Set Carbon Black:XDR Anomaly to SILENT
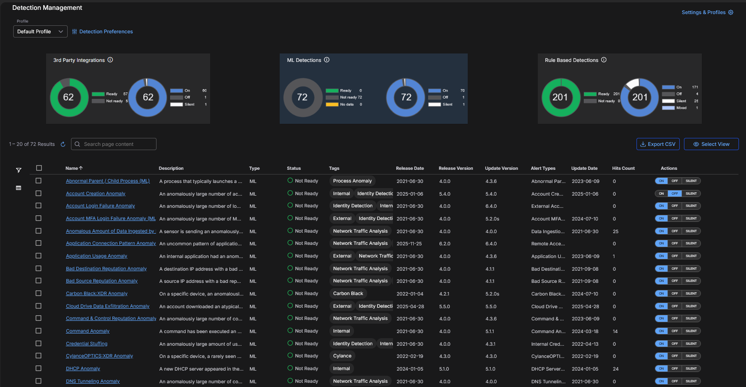Screen dimensions: 746x387 691,294
